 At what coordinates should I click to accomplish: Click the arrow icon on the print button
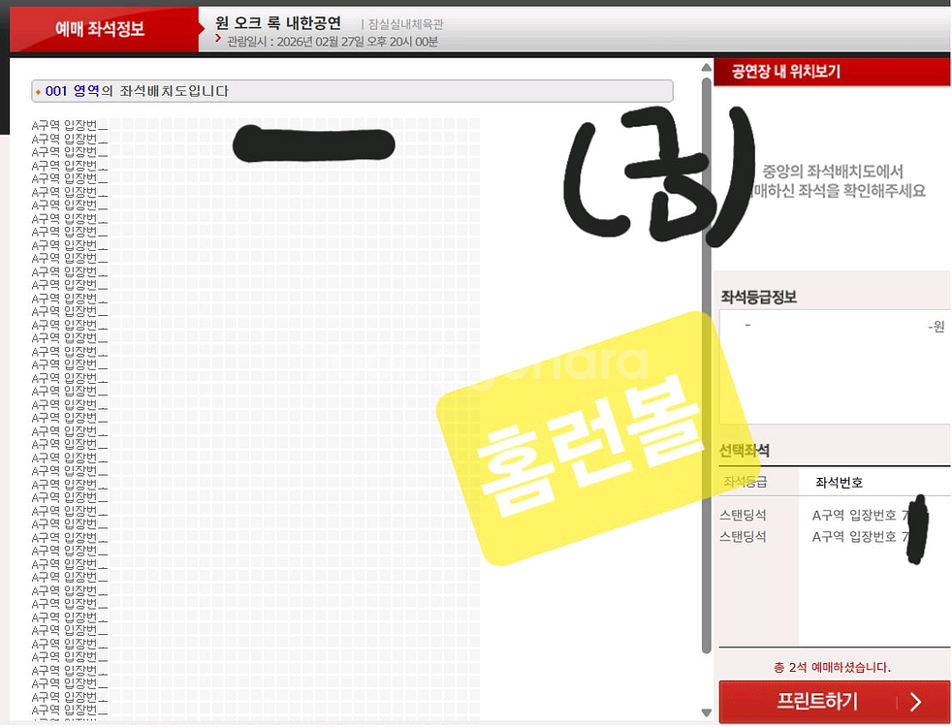914,702
